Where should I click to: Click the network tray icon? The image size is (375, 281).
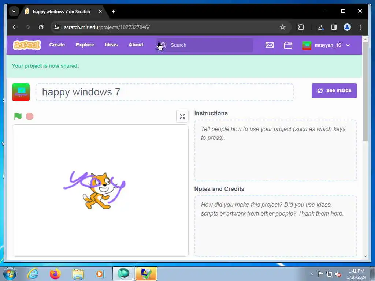pos(329,274)
